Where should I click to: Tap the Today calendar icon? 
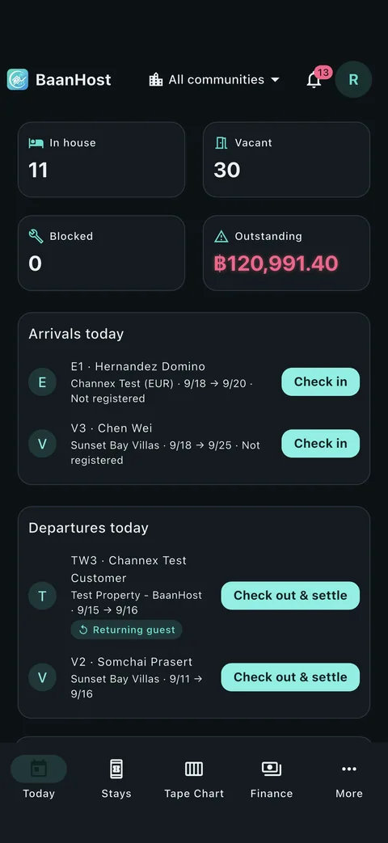point(39,769)
